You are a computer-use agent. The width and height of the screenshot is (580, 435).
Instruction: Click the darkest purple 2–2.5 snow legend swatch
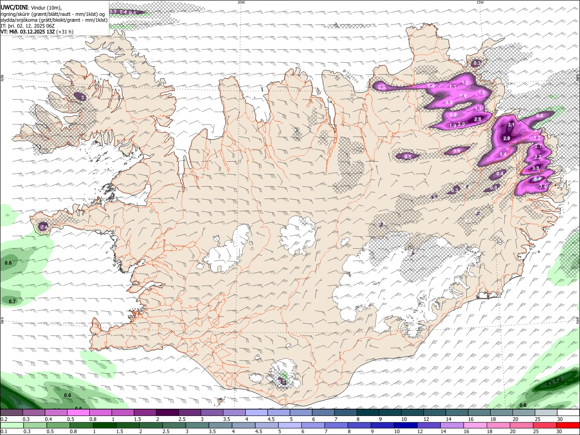(x=167, y=413)
